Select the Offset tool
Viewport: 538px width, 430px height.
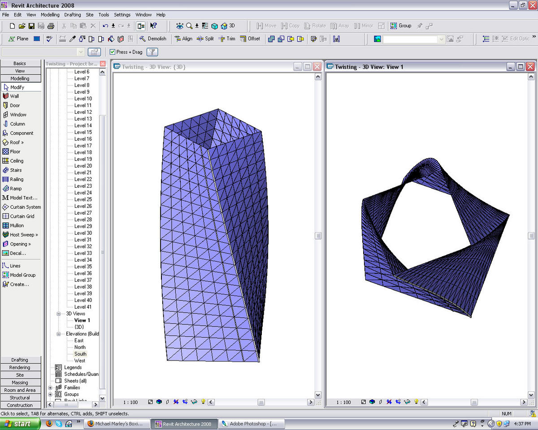coord(250,39)
